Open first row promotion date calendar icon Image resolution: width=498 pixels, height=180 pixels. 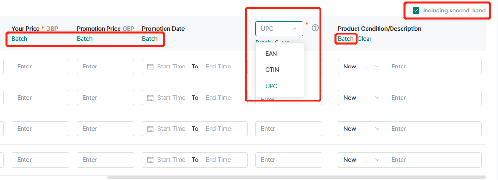150,67
